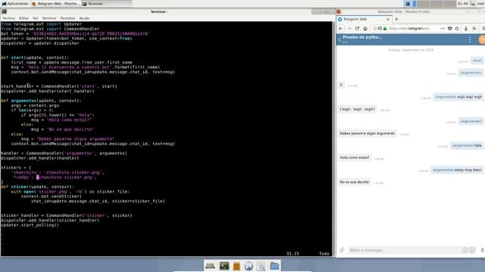485x272 pixels.
Task: Click the 'Tuesday, September 8' date header
Action: [x=411, y=50]
